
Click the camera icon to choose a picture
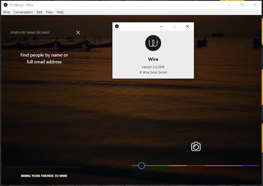pos(196,146)
